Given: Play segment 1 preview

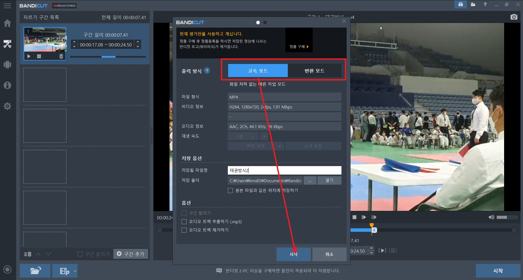Looking at the screenshot, I should pyautogui.click(x=29, y=56).
